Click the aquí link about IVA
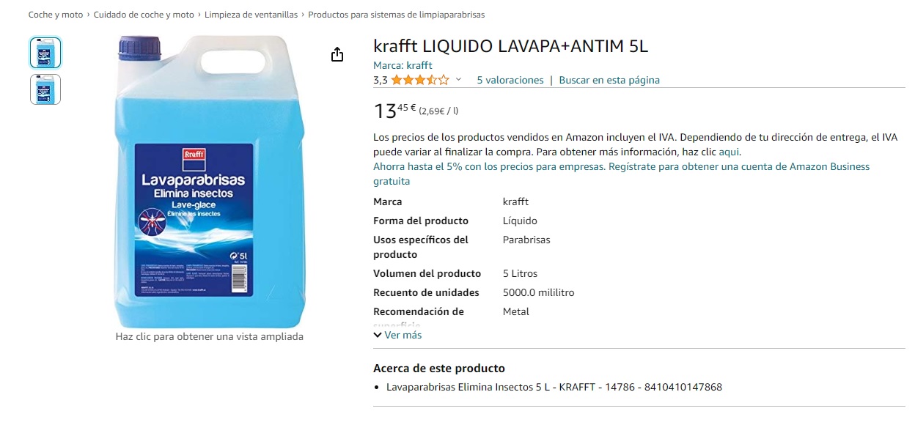Image resolution: width=915 pixels, height=444 pixels. click(x=729, y=152)
